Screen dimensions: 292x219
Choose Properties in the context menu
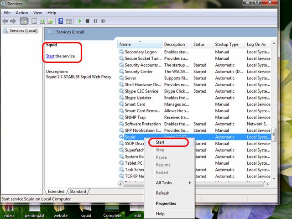click(169, 203)
